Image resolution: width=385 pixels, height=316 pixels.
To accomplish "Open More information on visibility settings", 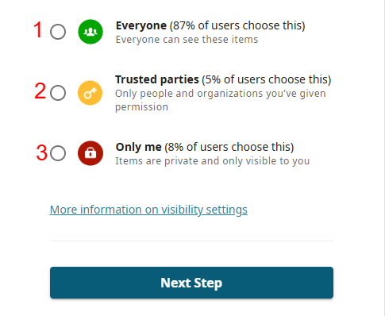I will click(148, 210).
